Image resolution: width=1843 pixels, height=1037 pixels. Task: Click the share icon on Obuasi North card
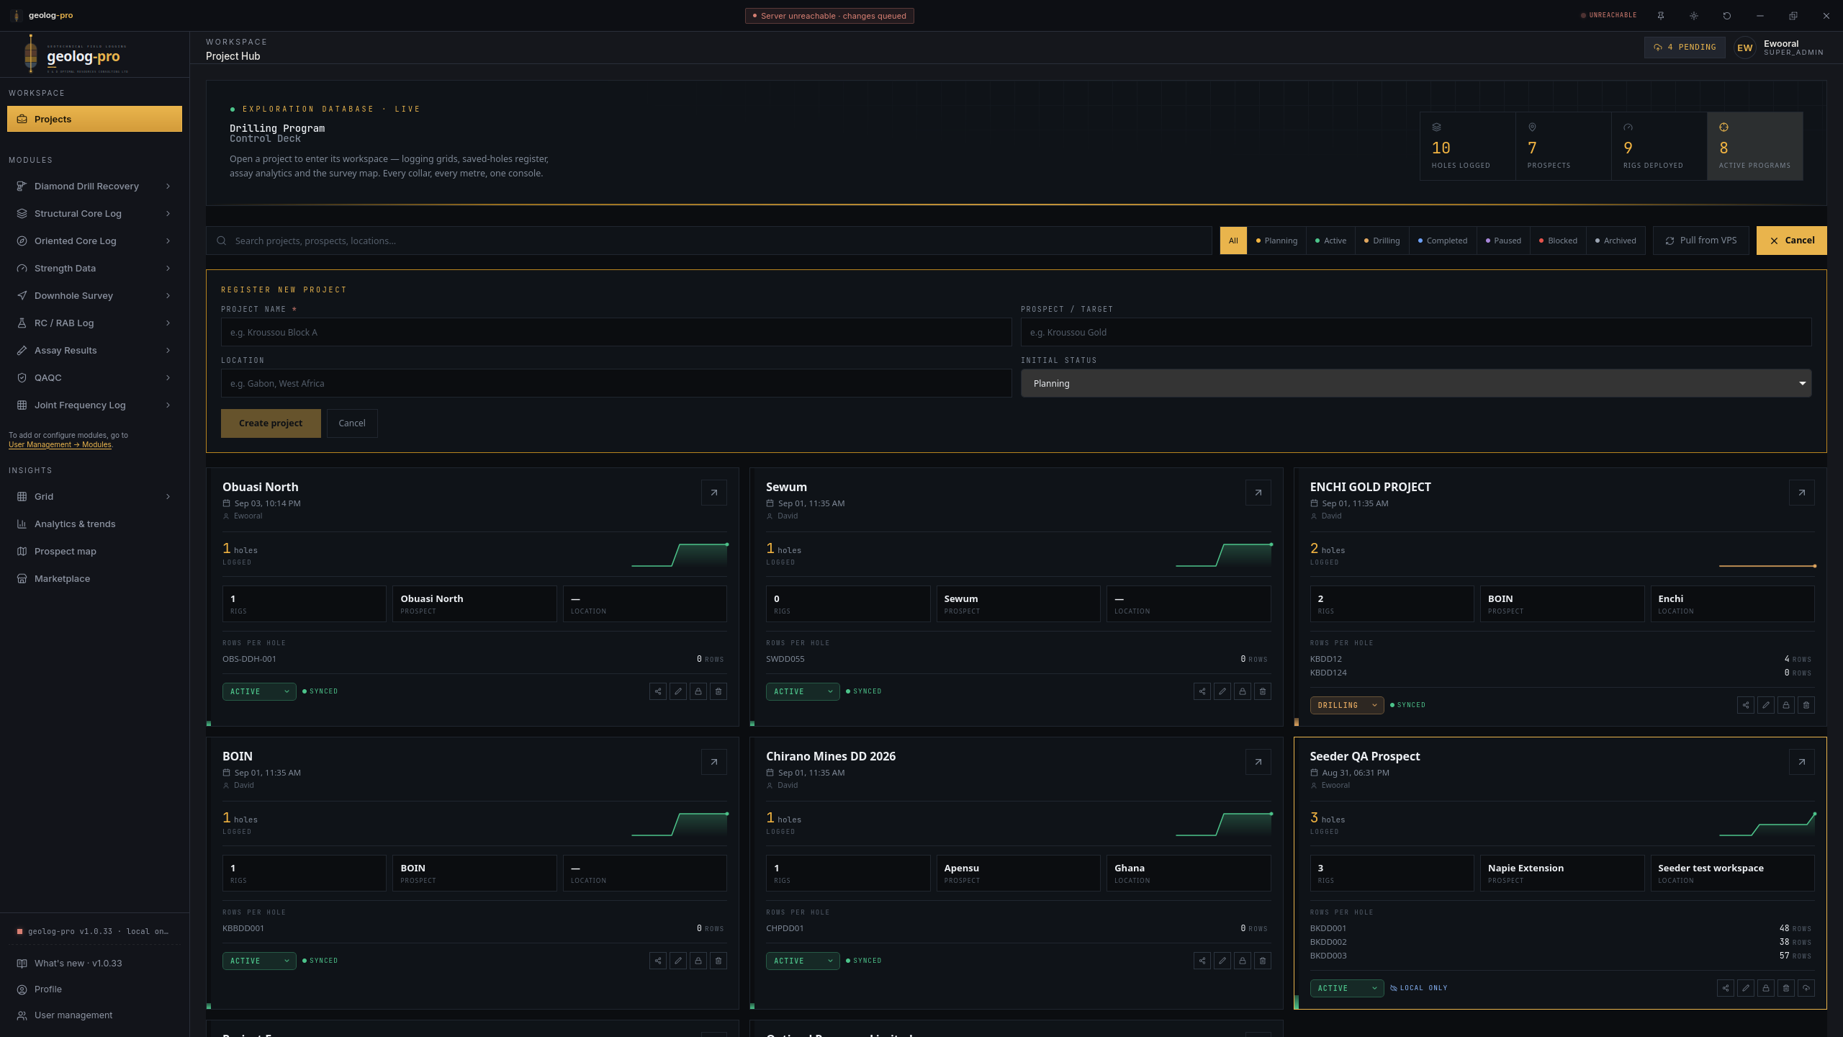point(658,691)
